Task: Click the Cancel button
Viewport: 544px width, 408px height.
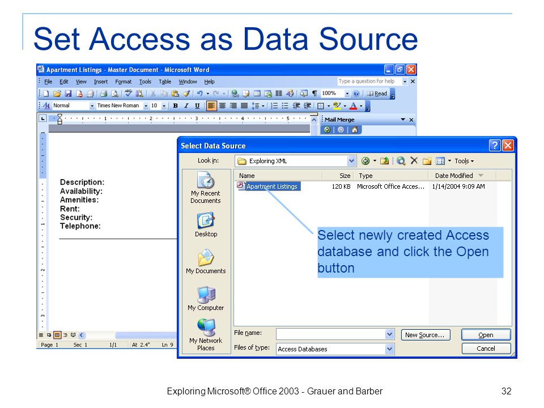Action: pos(486,348)
